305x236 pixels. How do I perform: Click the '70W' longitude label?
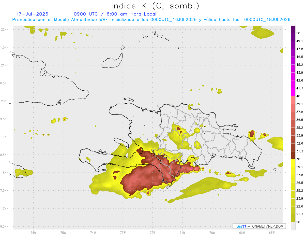click(212, 232)
